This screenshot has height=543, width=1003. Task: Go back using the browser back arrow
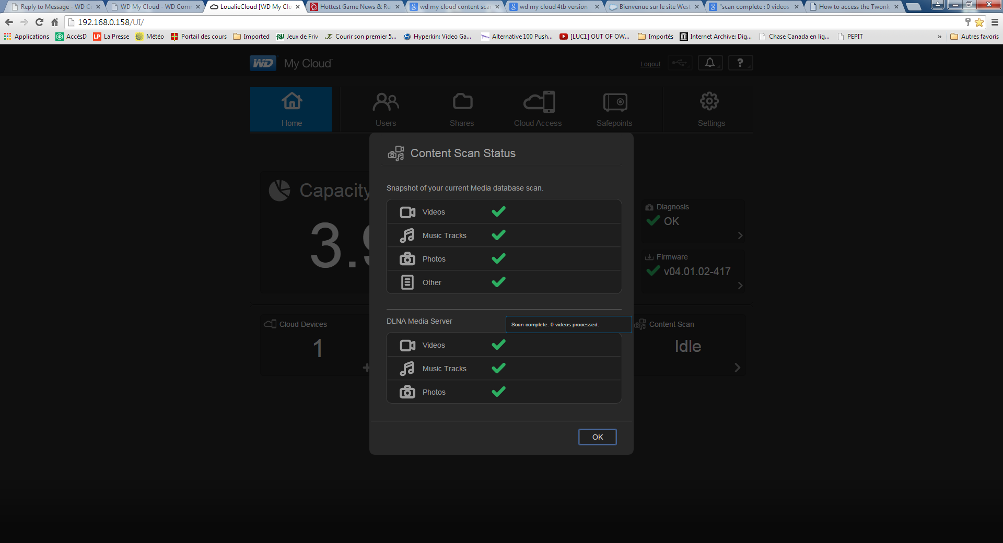[9, 22]
